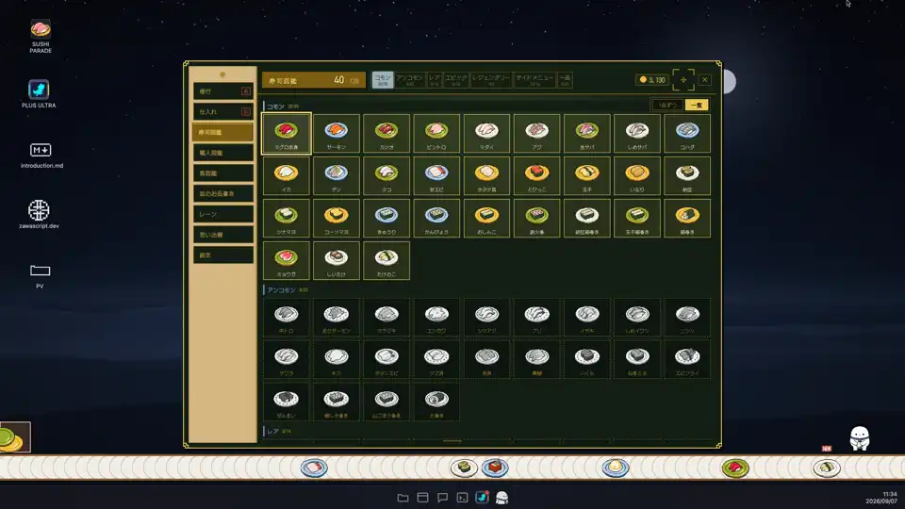Select the locked ブリ uncommon card
The image size is (905, 509).
tap(537, 318)
